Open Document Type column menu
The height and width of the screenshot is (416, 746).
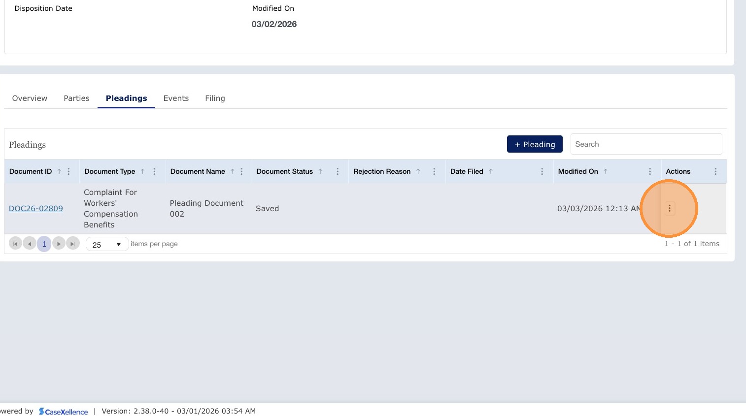pyautogui.click(x=154, y=171)
